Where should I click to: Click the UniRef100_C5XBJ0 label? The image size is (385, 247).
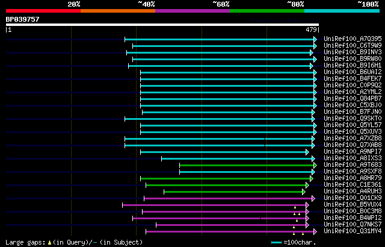click(353, 105)
